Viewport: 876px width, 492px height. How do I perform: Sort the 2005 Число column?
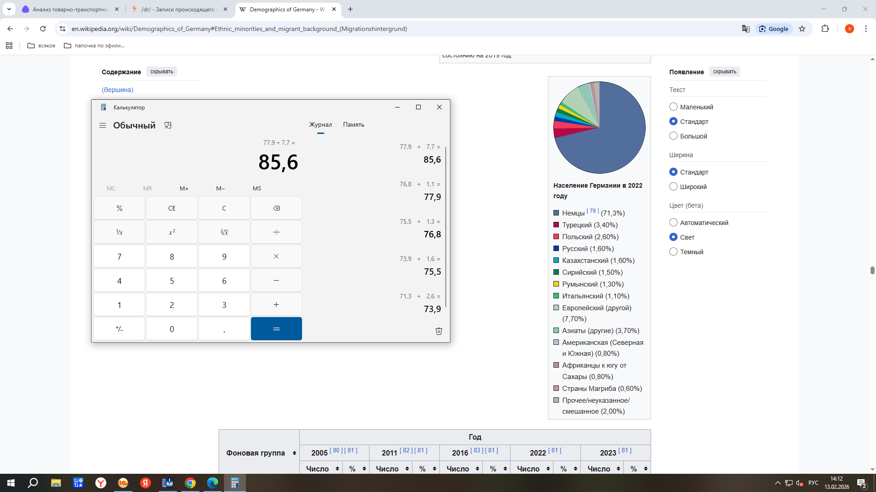(337, 468)
